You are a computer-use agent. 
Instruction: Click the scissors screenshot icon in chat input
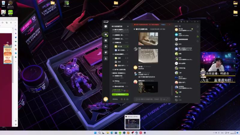coord(164,99)
